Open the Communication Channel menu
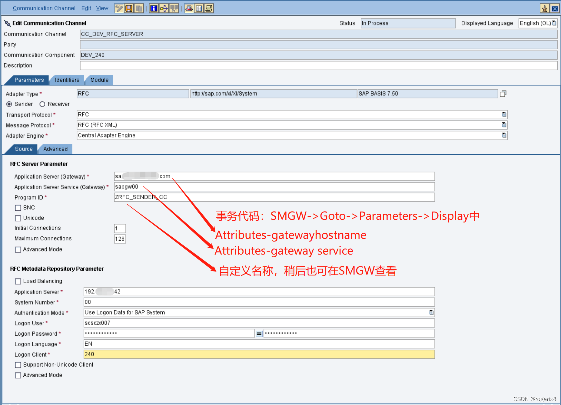561x405 pixels. point(44,8)
